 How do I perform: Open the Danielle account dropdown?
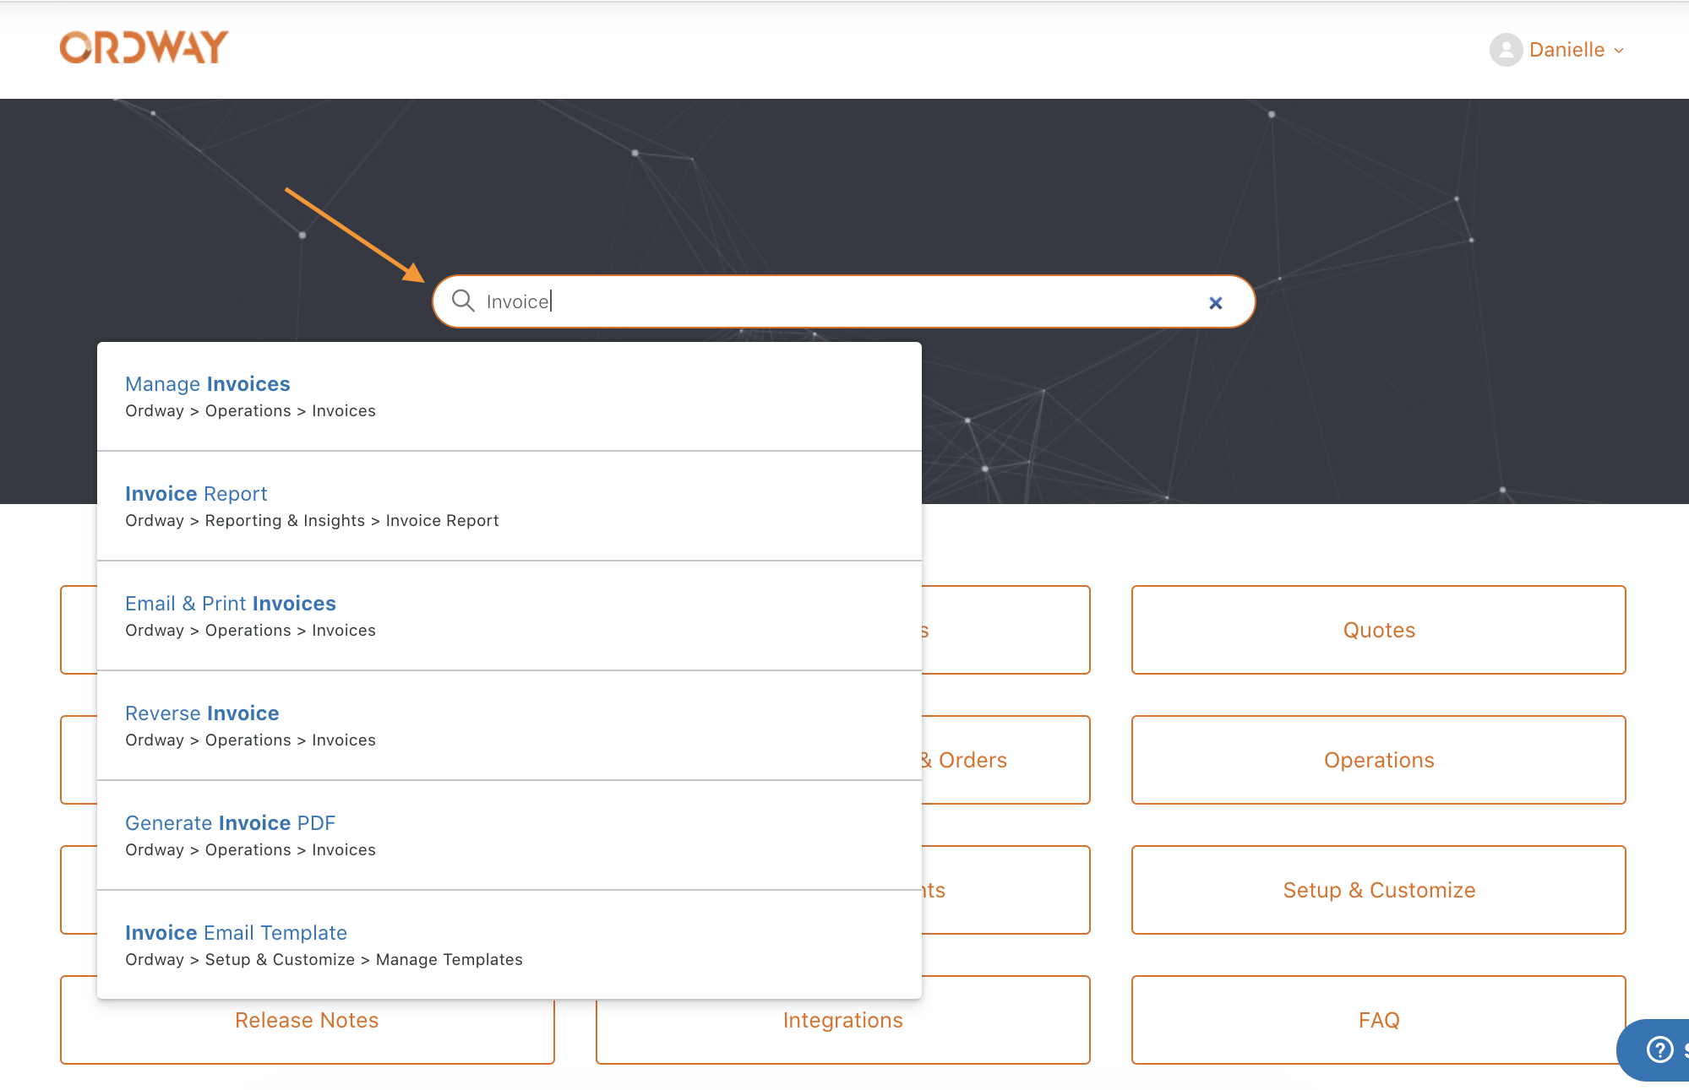point(1576,50)
